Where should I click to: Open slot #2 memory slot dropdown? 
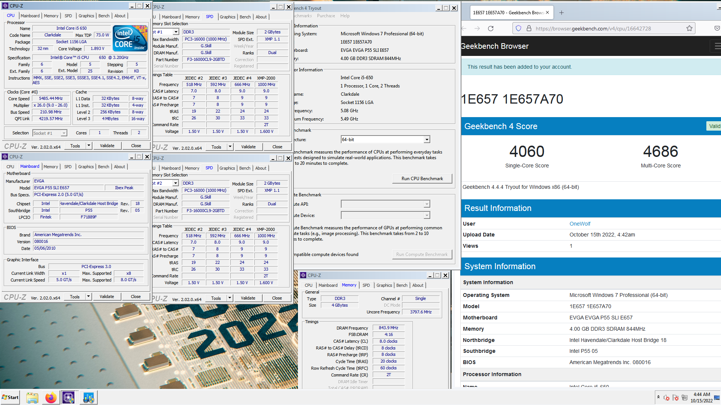tap(175, 183)
